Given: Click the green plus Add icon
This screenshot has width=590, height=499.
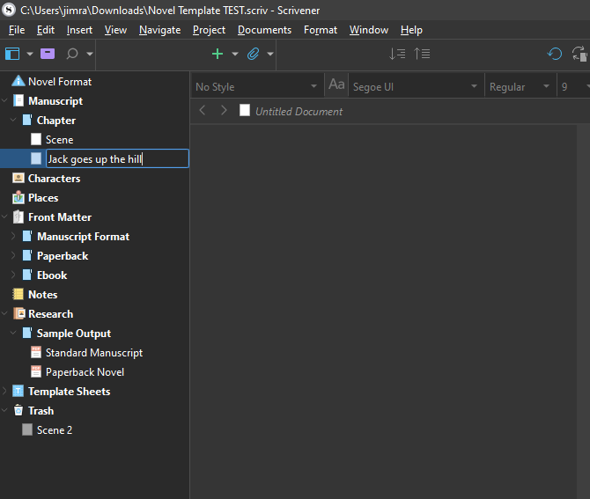Looking at the screenshot, I should click(218, 54).
